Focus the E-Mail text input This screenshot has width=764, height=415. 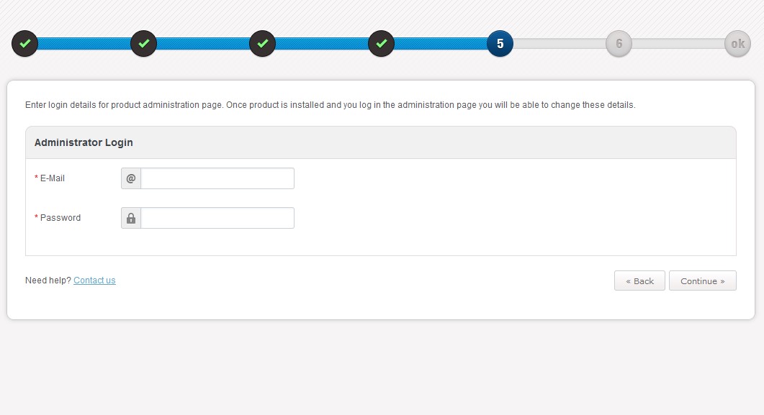coord(217,178)
